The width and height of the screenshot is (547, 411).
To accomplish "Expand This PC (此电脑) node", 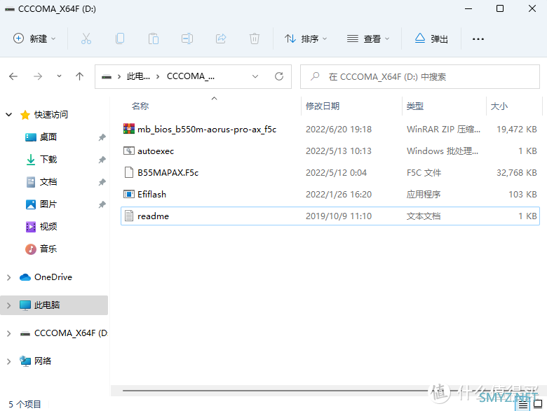I will [9, 305].
